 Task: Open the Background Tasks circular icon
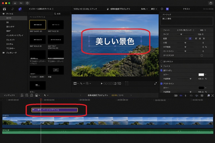27,3
